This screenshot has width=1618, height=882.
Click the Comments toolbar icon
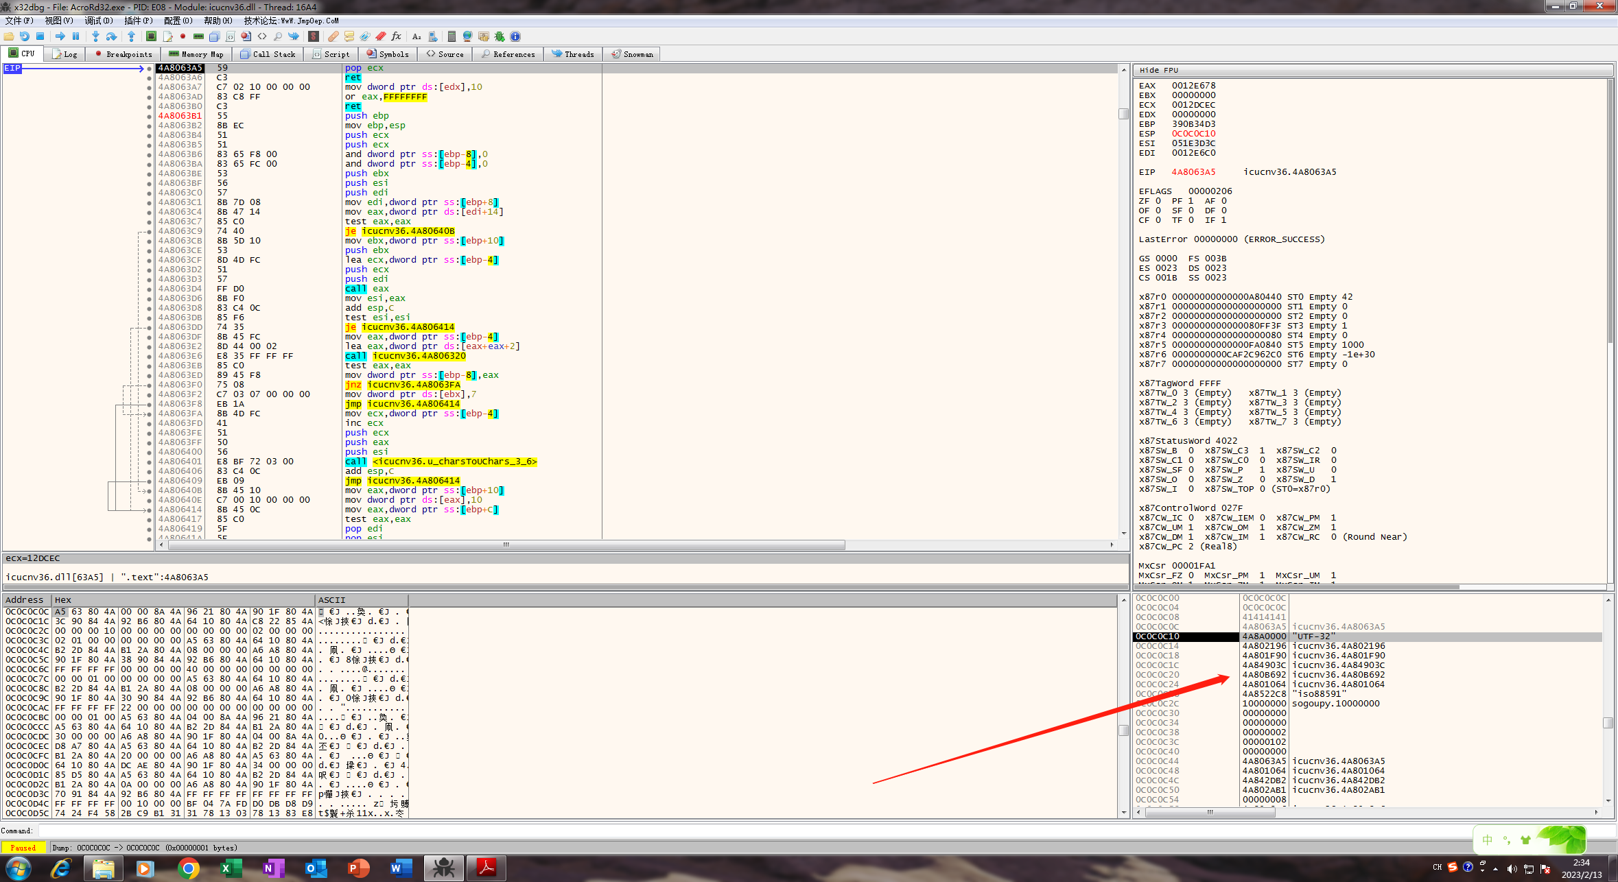pyautogui.click(x=349, y=36)
